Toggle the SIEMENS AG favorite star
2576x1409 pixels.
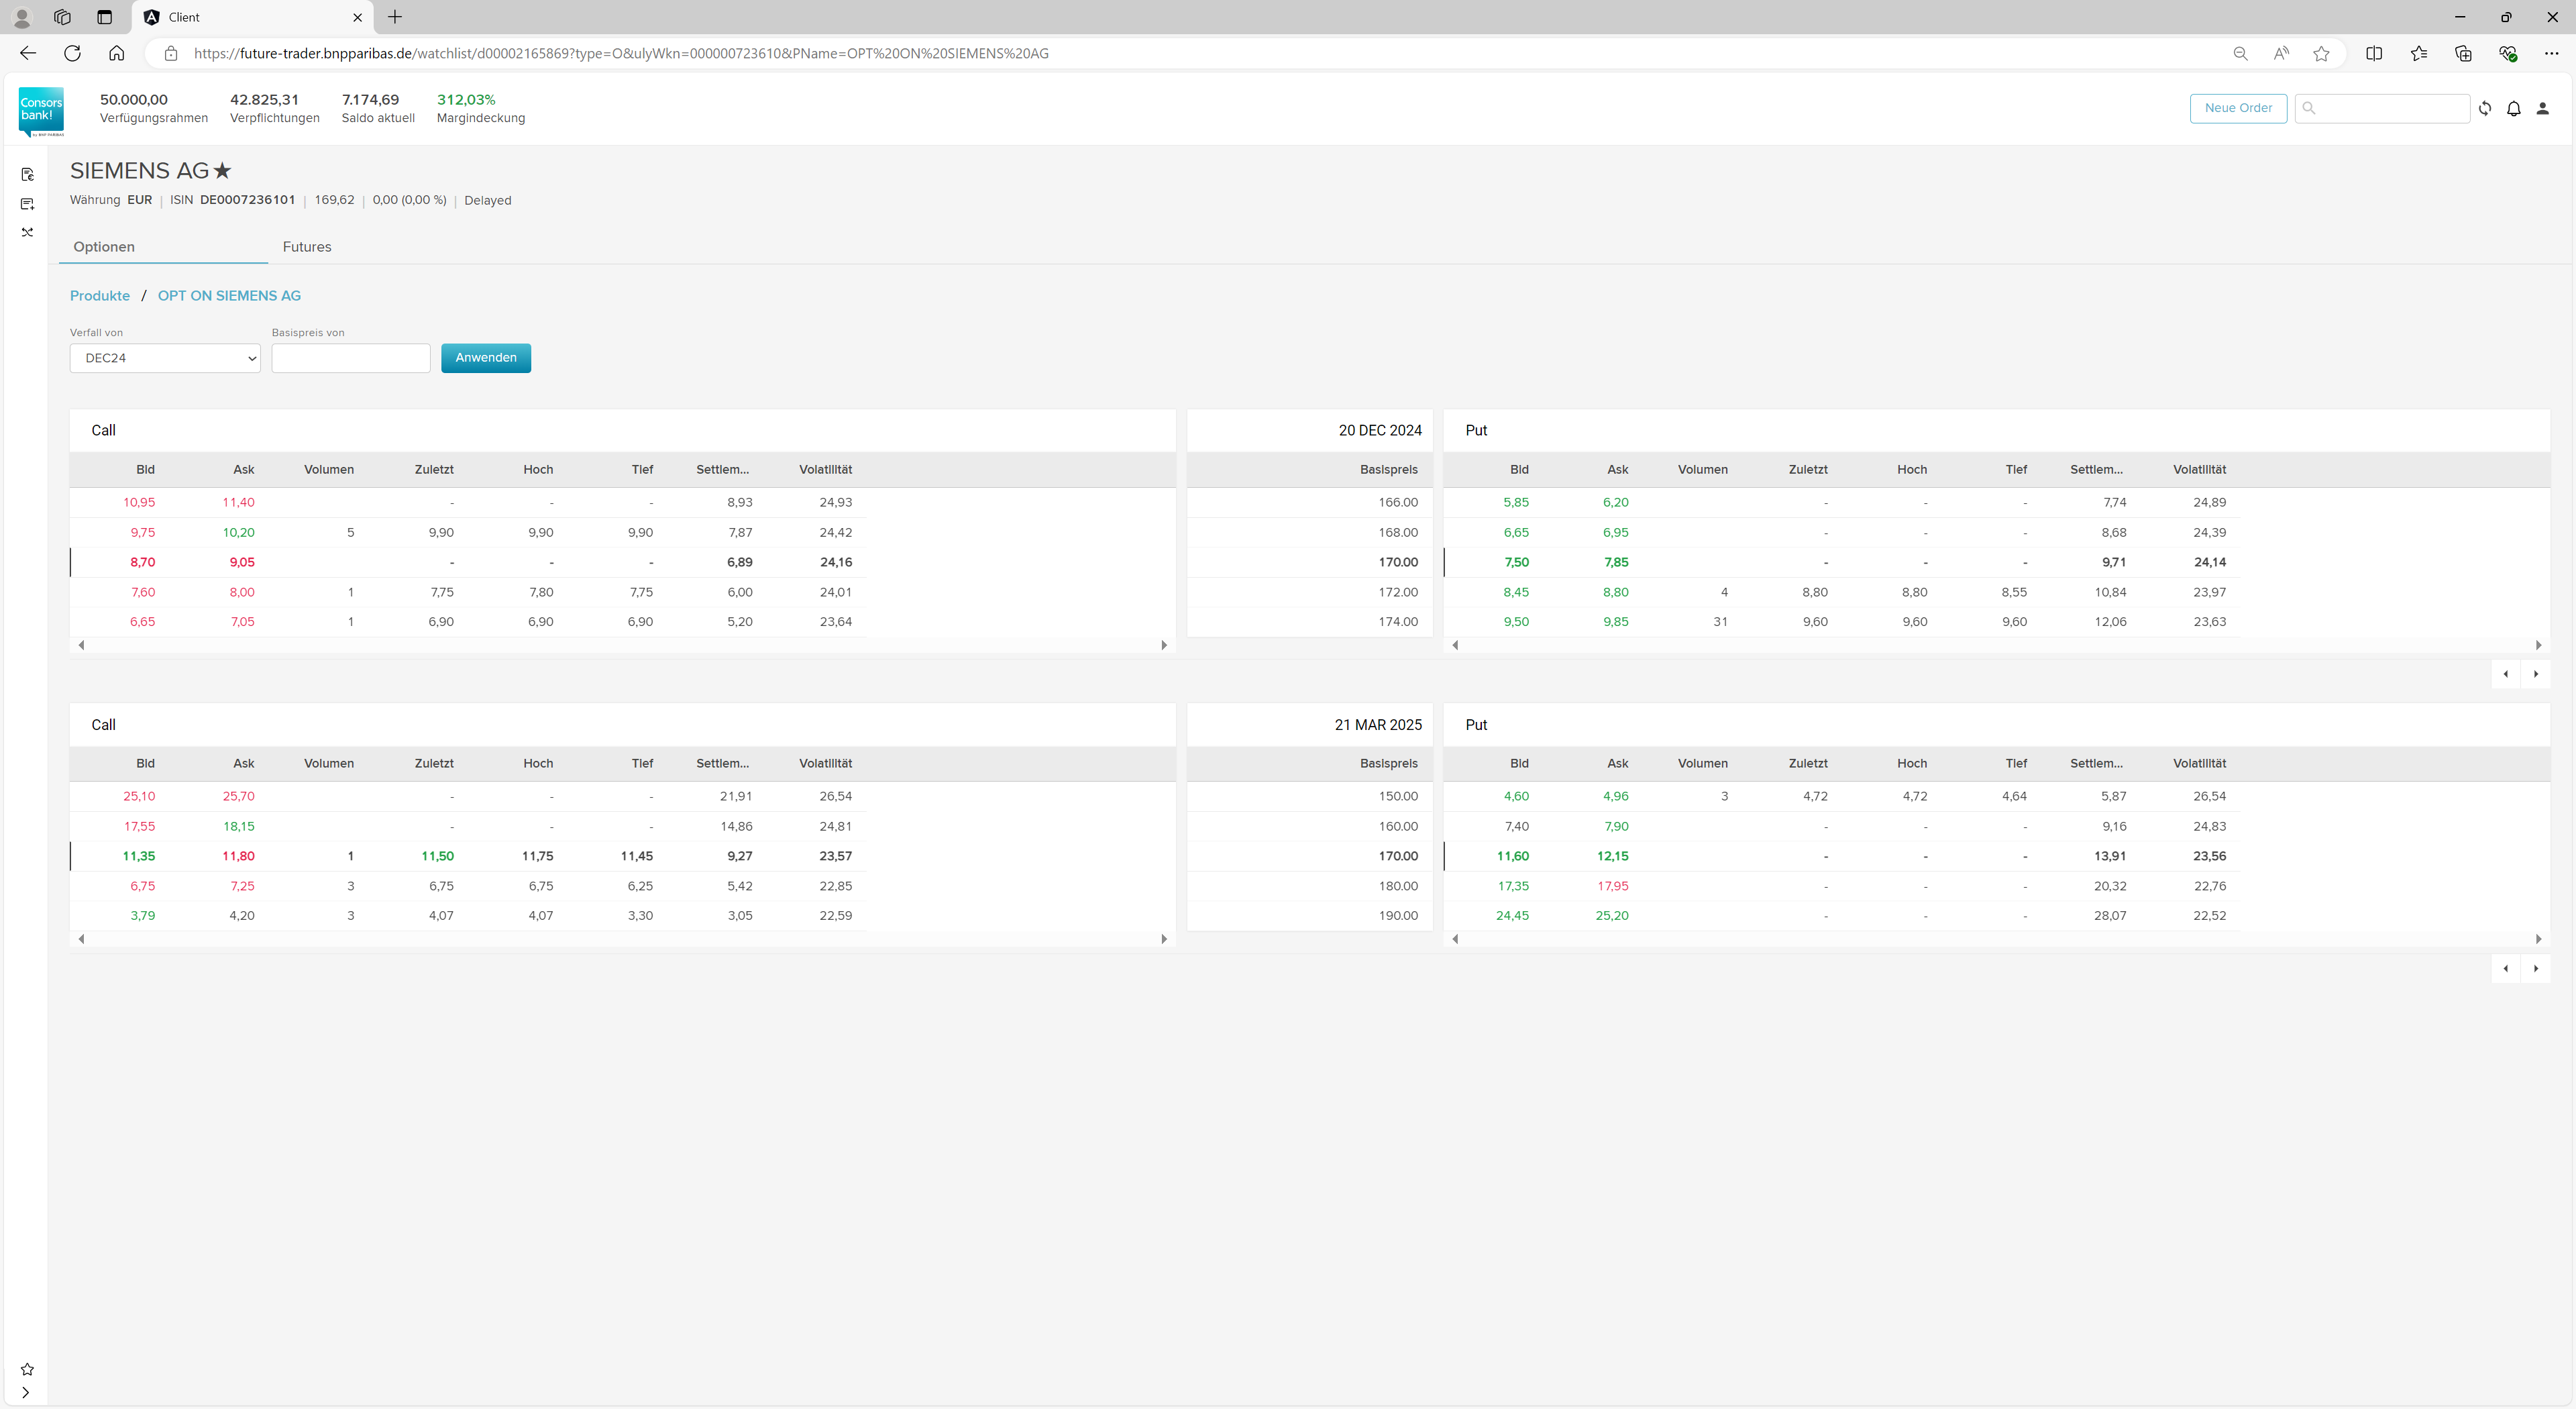[x=222, y=171]
